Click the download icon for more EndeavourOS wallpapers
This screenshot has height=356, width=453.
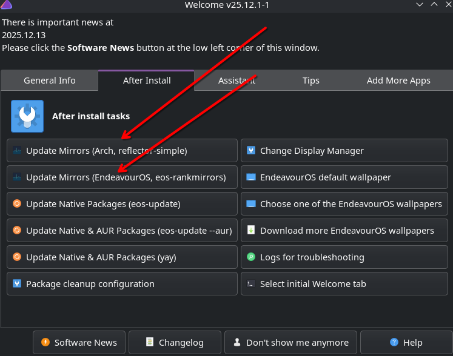(x=251, y=231)
